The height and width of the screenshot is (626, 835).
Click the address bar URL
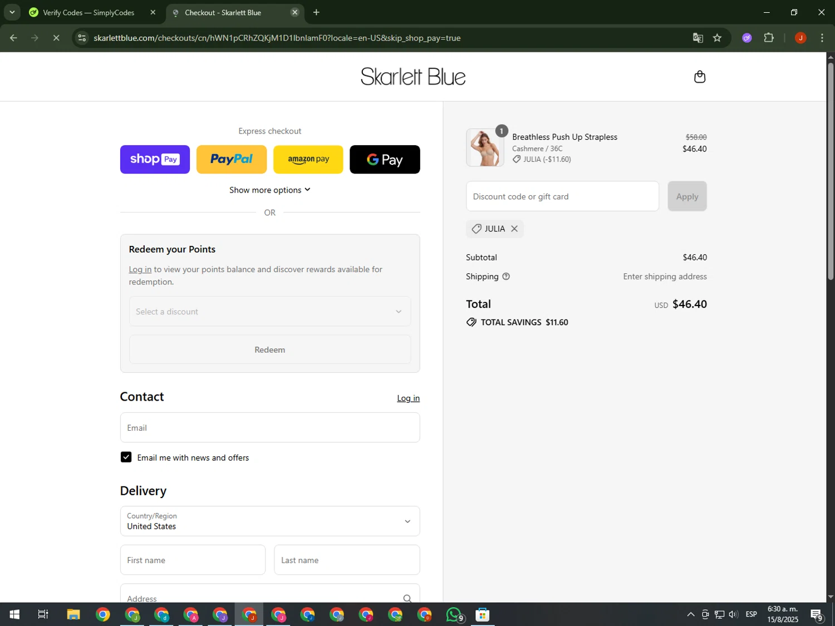[277, 38]
